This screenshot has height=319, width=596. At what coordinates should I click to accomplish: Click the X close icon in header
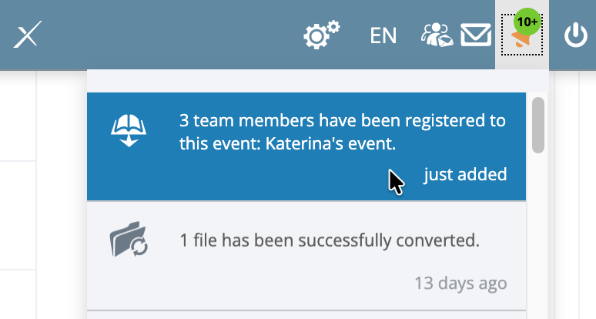27,34
